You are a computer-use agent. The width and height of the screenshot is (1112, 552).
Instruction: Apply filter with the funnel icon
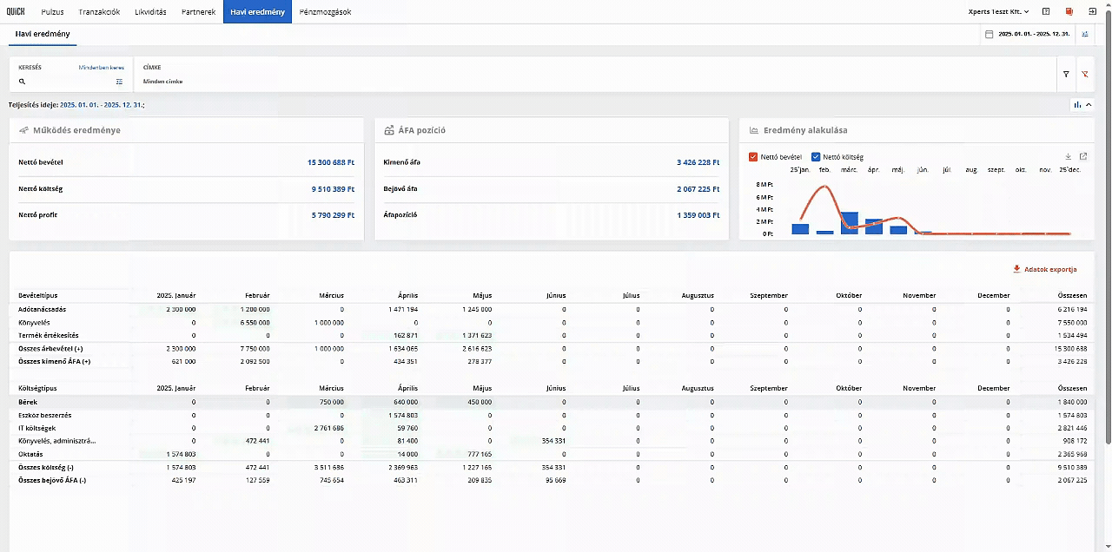(1066, 75)
